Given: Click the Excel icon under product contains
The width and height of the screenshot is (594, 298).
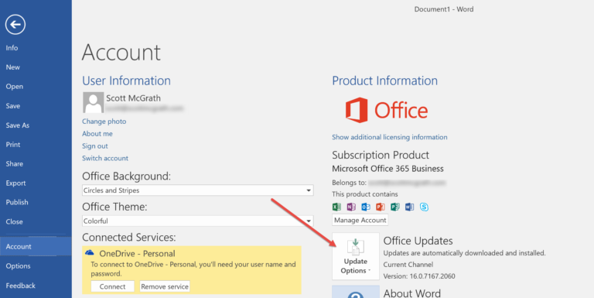Looking at the screenshot, I should [x=336, y=207].
